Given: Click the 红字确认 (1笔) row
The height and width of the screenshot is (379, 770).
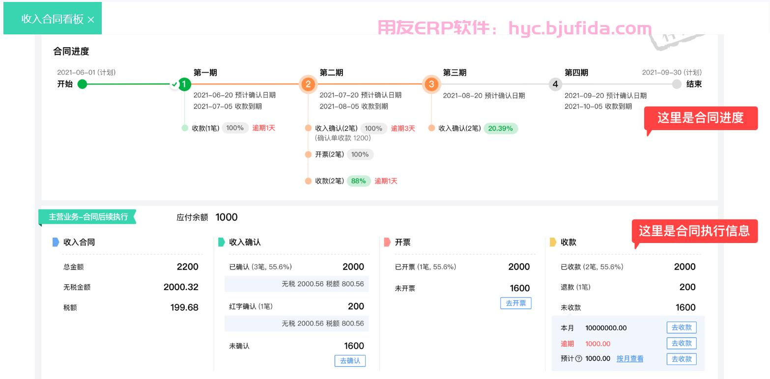Looking at the screenshot, I should point(297,306).
